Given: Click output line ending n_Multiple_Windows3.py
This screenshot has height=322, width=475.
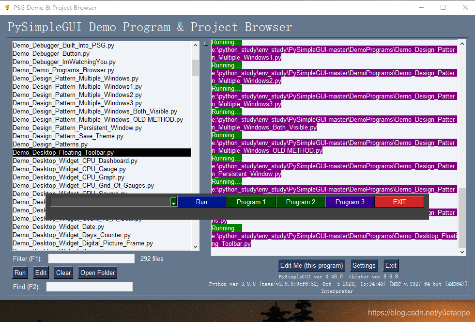Looking at the screenshot, I should tap(246, 104).
